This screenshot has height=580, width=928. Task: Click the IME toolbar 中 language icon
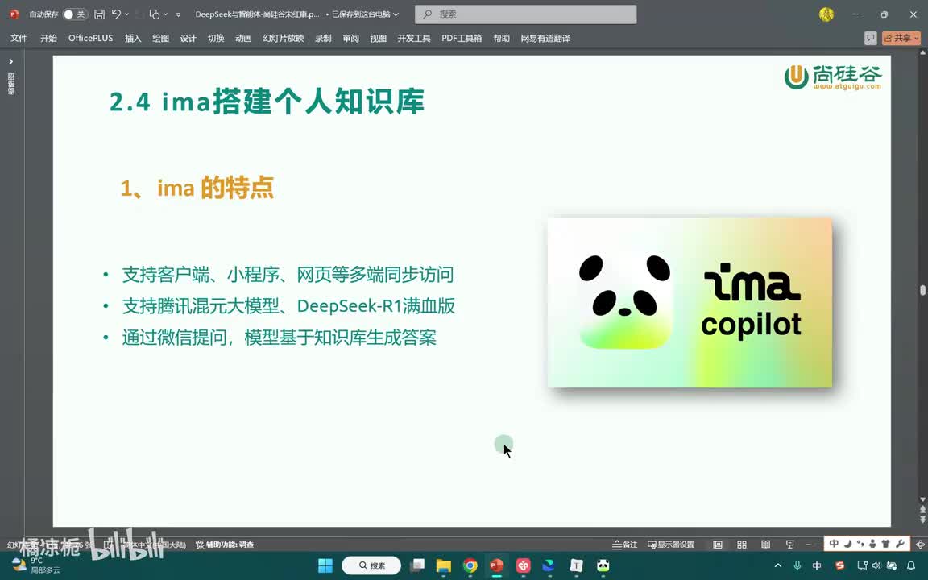pos(834,543)
